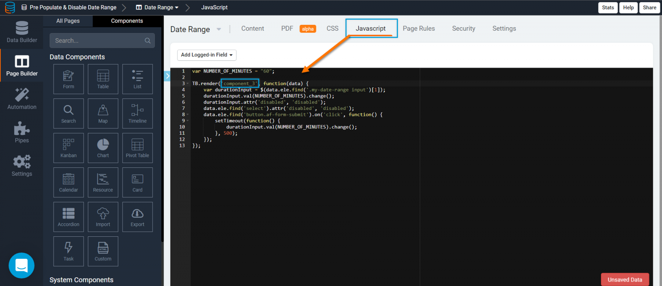The image size is (662, 286).
Task: Add a List component
Action: [x=138, y=79]
